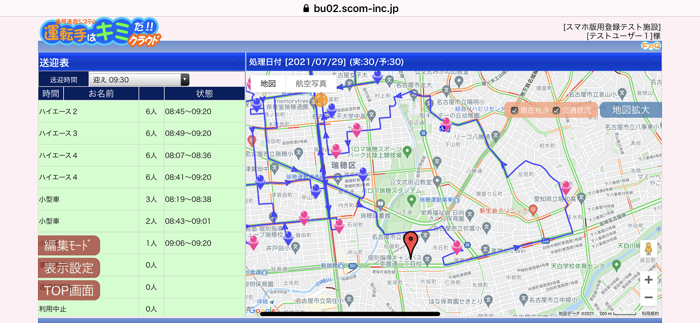Click 天白学校体育センター green marker

point(617,266)
